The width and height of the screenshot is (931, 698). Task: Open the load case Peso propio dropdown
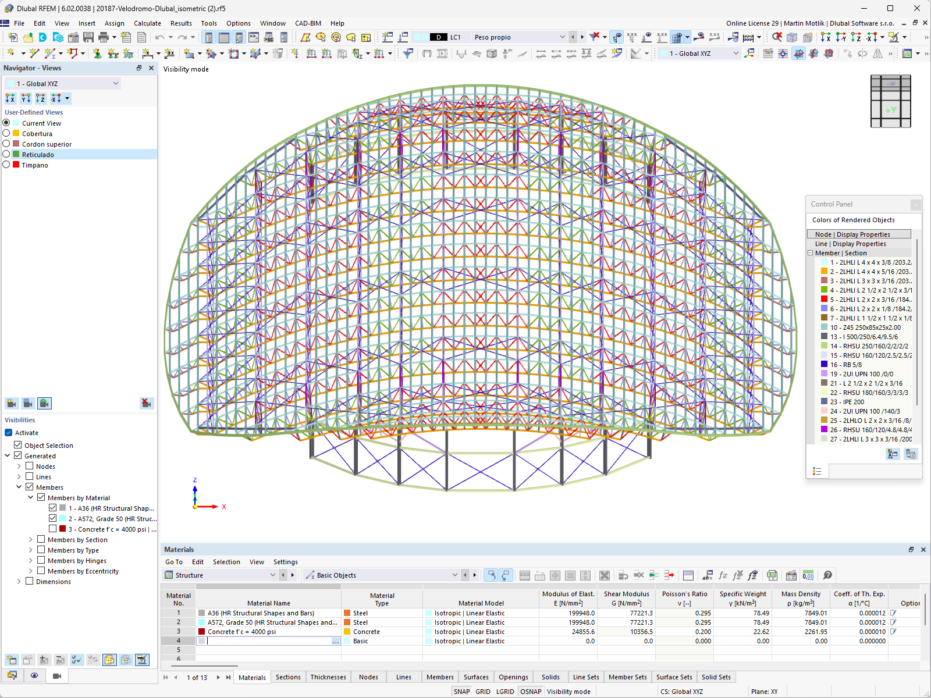pos(563,37)
